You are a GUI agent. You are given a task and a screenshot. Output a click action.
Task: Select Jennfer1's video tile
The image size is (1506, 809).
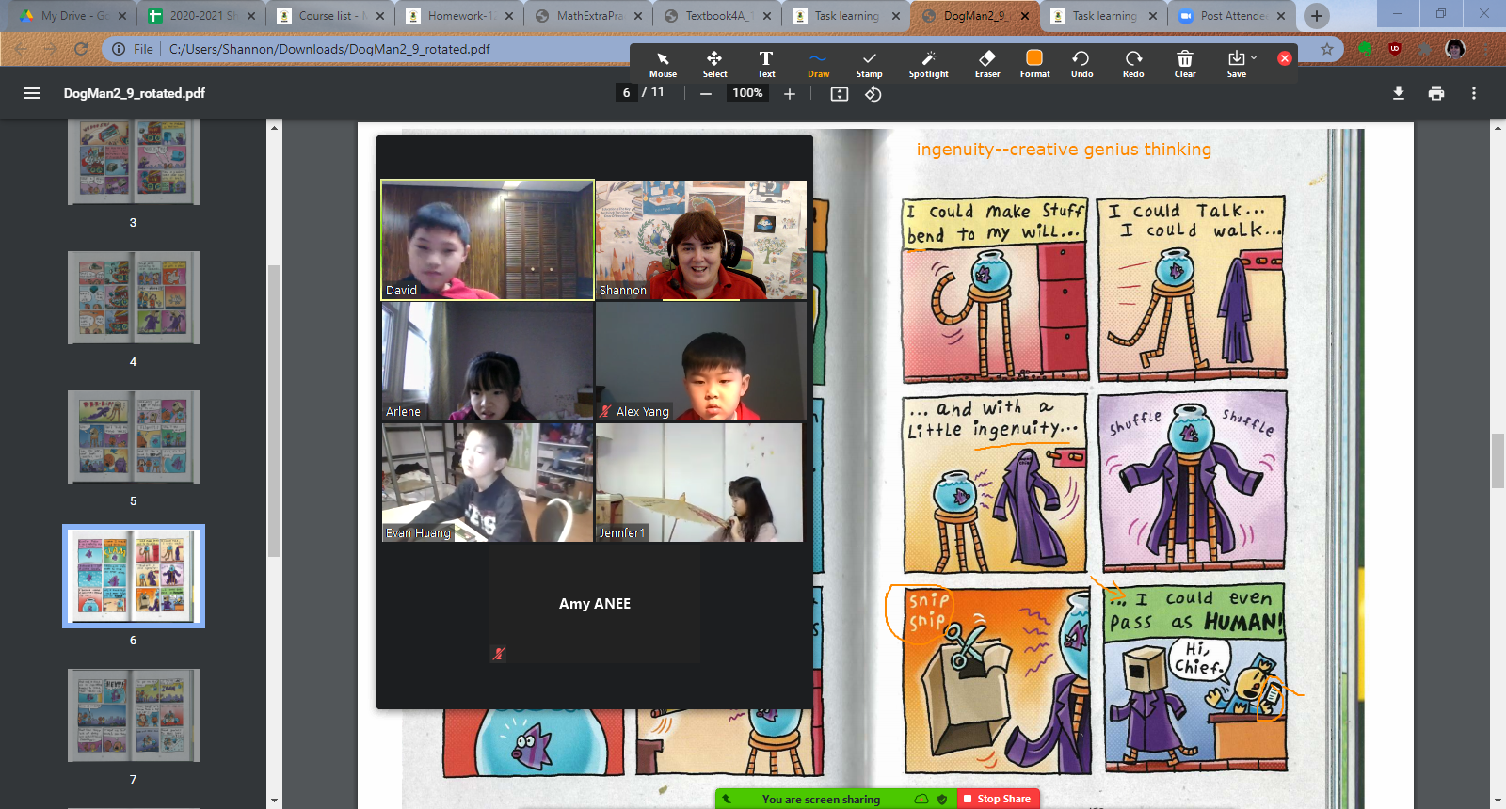700,483
